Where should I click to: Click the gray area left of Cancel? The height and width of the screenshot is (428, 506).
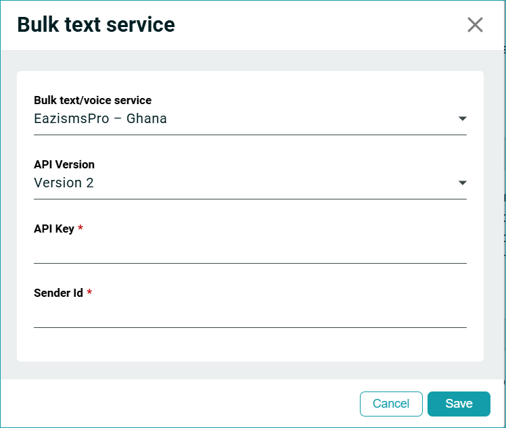point(183,404)
